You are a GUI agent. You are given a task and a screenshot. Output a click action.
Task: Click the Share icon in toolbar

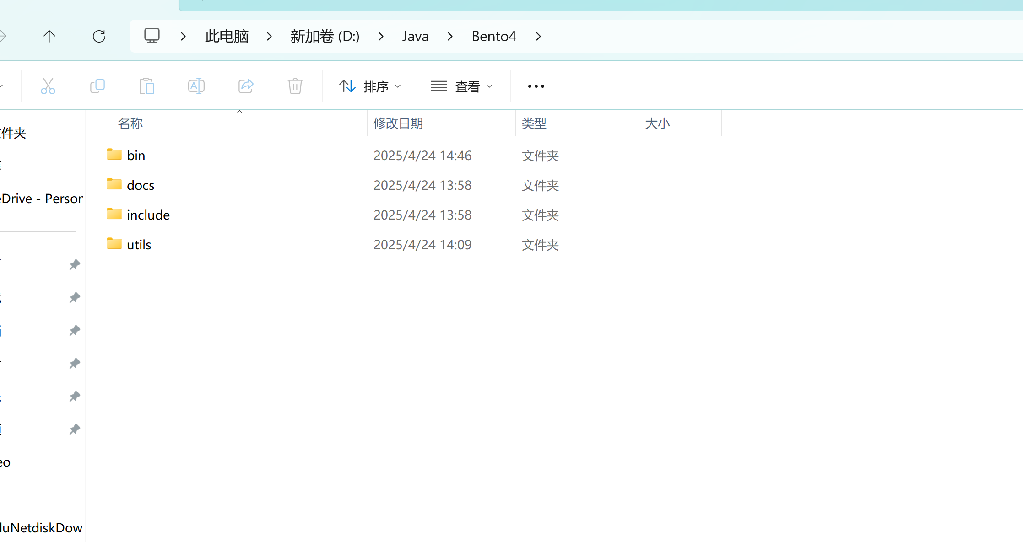(x=246, y=86)
